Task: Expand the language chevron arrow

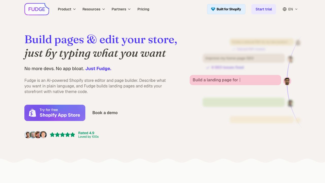Action: [296, 9]
